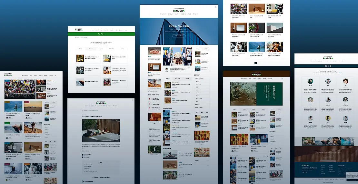Click the search icon on the center homepage mockup
The image size is (358, 184).
pyautogui.click(x=215, y=7)
